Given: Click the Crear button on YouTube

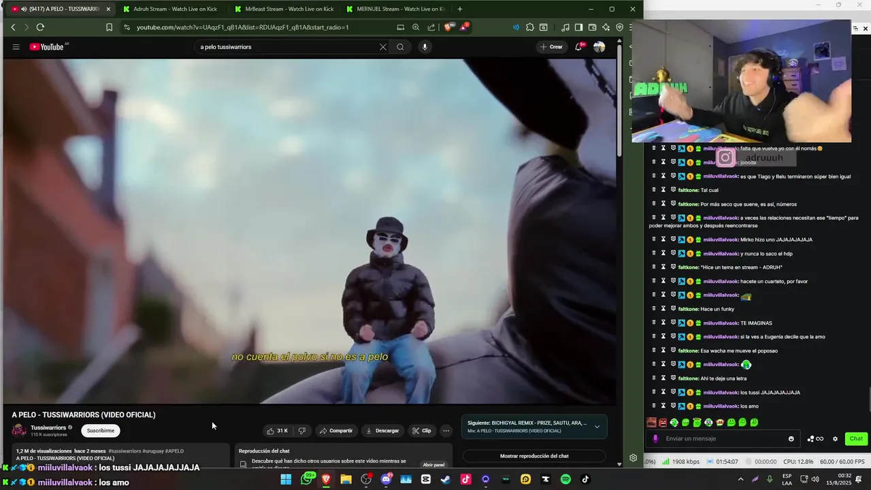Looking at the screenshot, I should tap(551, 47).
